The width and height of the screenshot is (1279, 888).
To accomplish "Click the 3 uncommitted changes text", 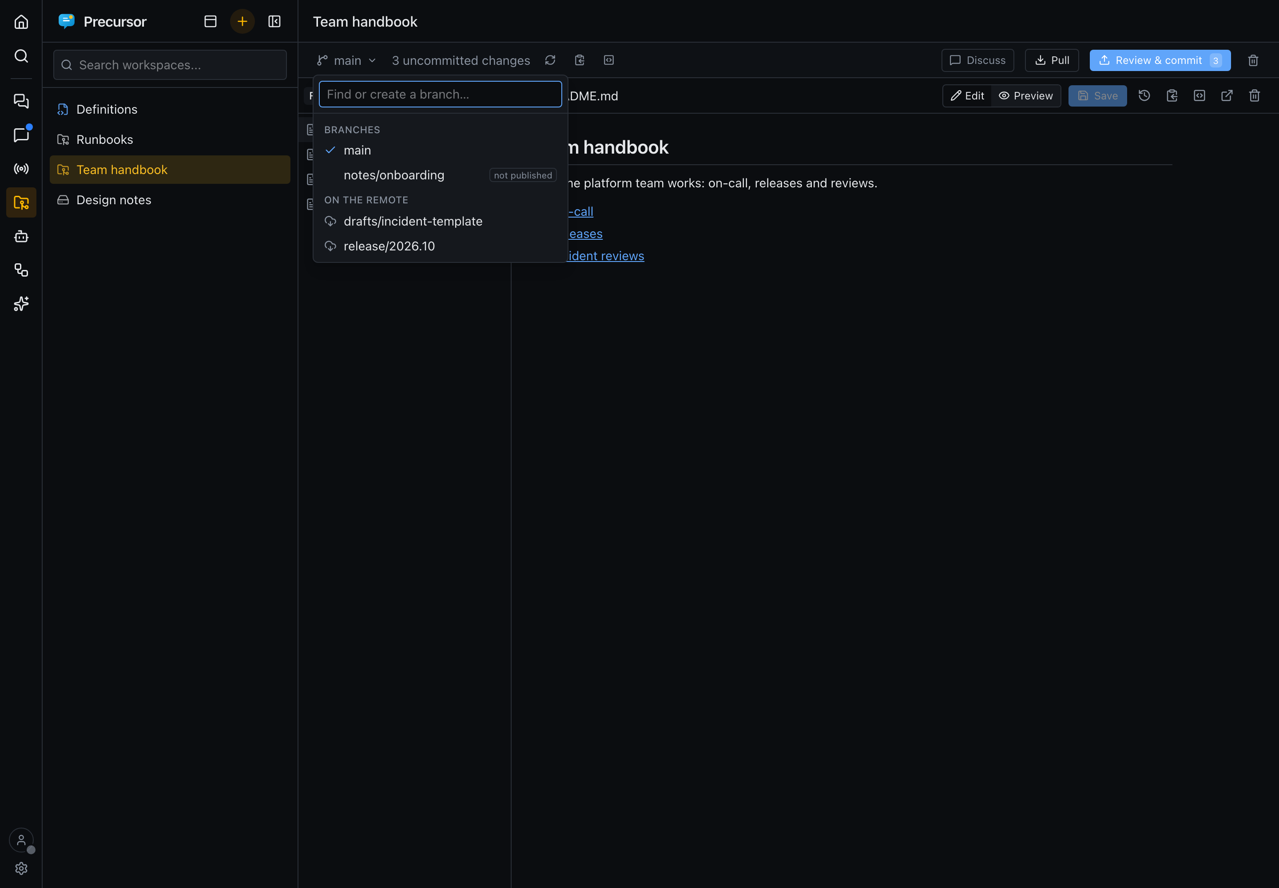I will pos(461,60).
